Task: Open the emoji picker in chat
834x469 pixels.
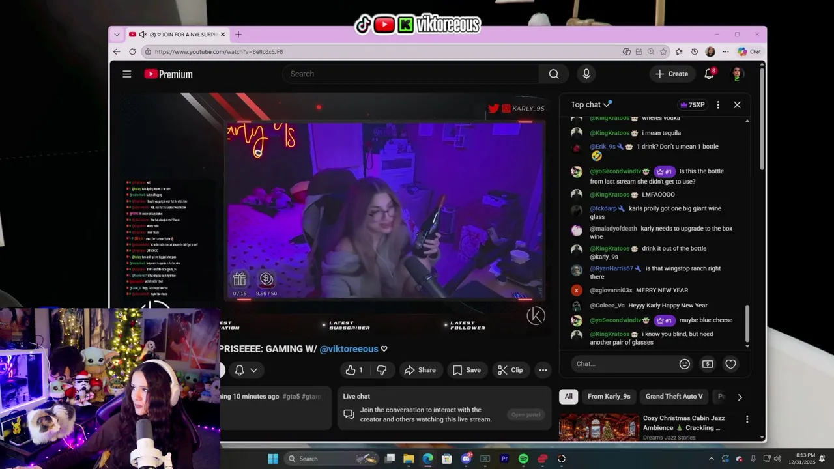Action: 685,364
